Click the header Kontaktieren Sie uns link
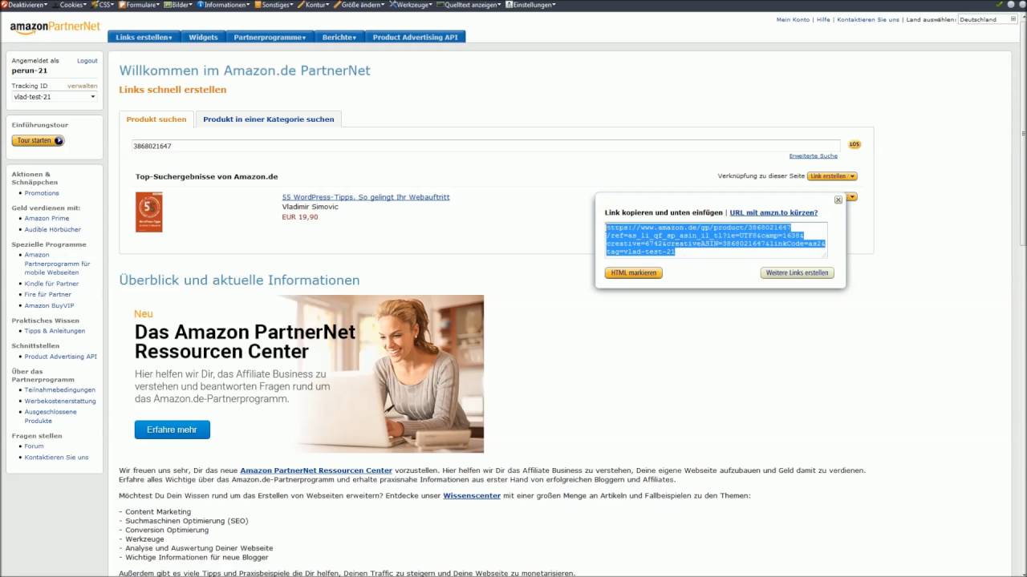Screen dimensions: 1027x577 point(868,19)
